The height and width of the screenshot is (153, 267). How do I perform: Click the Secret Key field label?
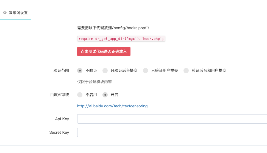coord(59,133)
